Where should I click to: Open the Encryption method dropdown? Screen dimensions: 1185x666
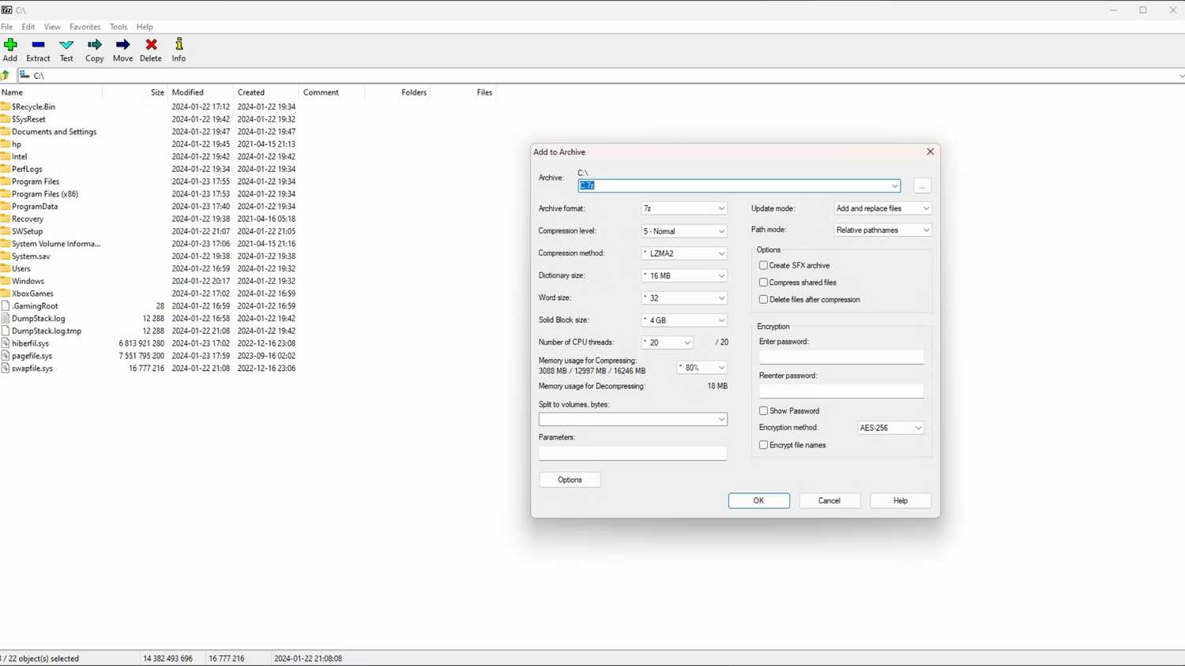click(x=890, y=428)
